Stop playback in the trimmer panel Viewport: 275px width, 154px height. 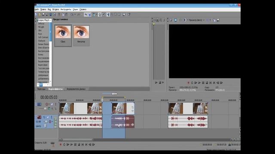tap(160, 83)
